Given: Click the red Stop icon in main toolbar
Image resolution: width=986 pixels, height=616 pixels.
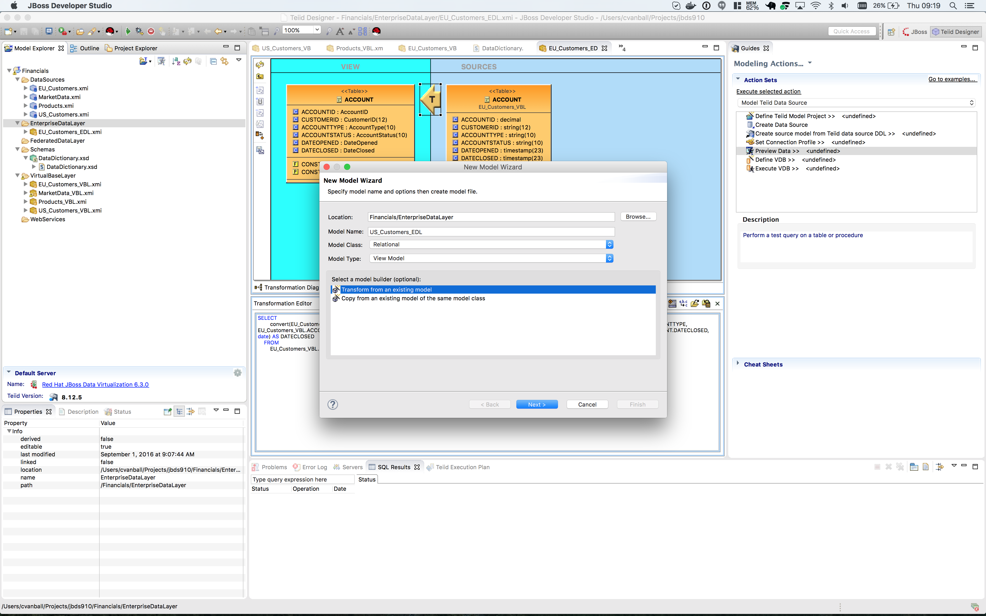Looking at the screenshot, I should click(x=151, y=31).
